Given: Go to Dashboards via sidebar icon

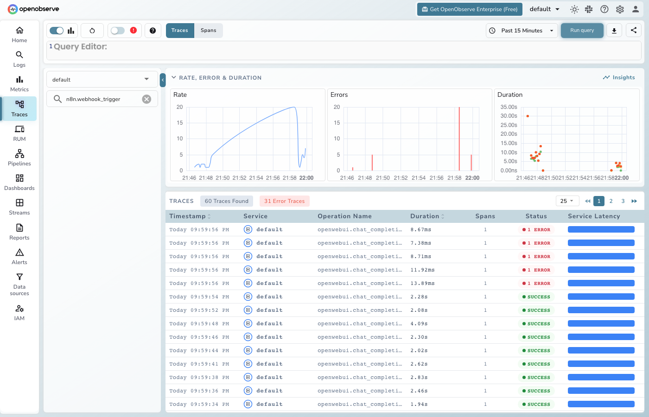Looking at the screenshot, I should tap(19, 182).
